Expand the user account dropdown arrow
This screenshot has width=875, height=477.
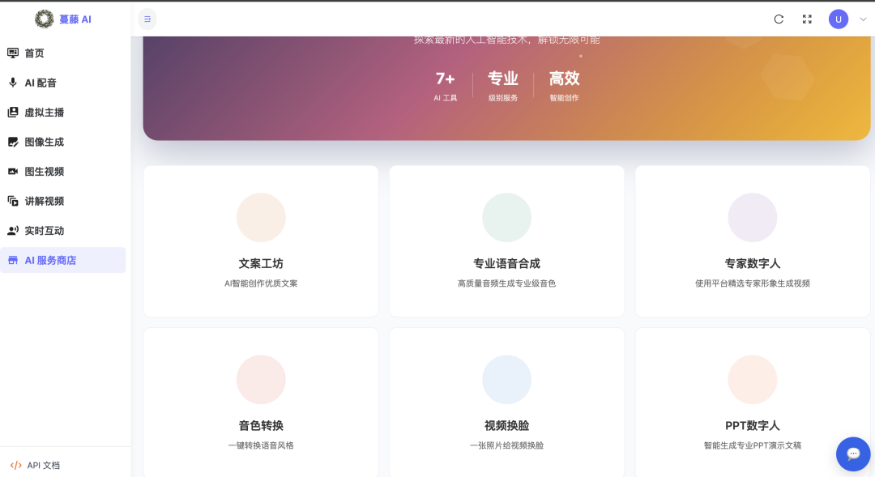pos(863,19)
